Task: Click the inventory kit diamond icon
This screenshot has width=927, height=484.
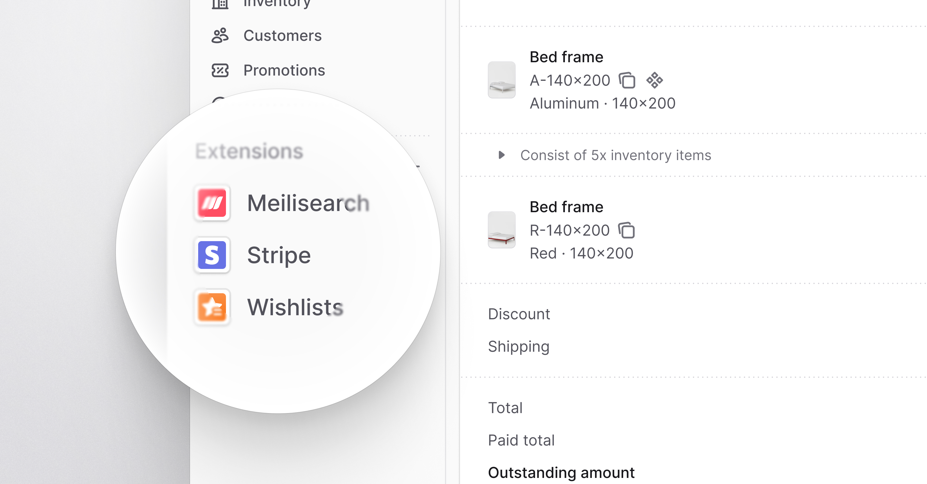Action: point(655,80)
